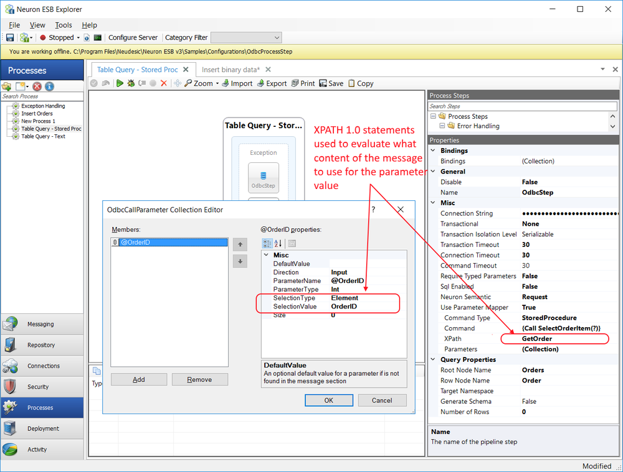Click the Zoom magnifier button

pyautogui.click(x=199, y=83)
